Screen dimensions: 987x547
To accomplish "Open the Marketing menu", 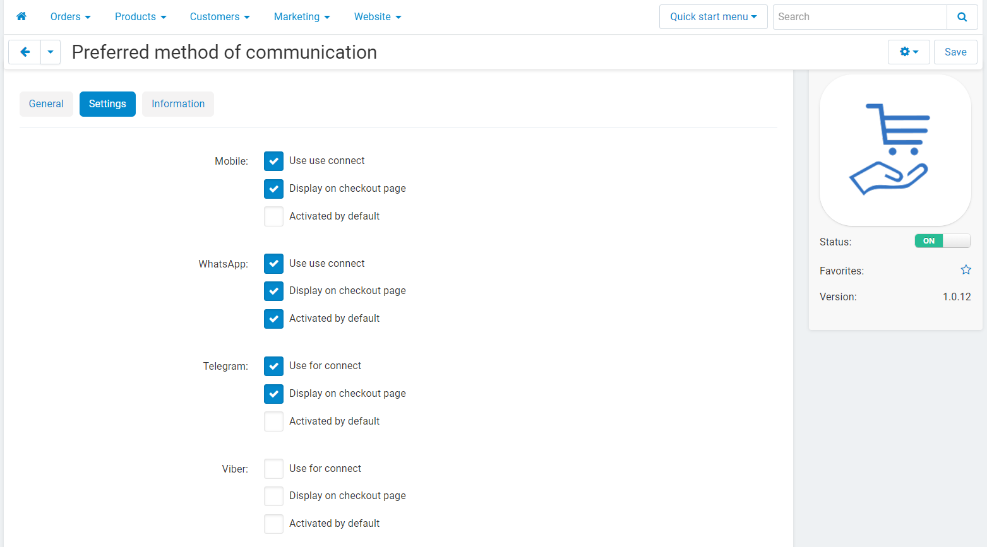I will click(x=301, y=17).
